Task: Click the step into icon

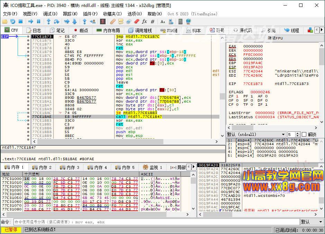Action: pos(48,21)
